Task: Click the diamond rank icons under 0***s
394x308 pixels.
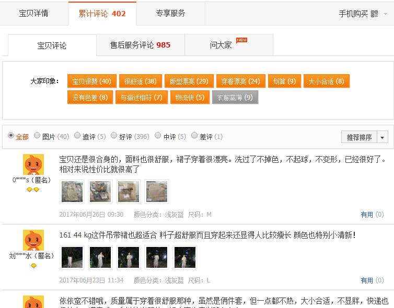Action: click(33, 190)
